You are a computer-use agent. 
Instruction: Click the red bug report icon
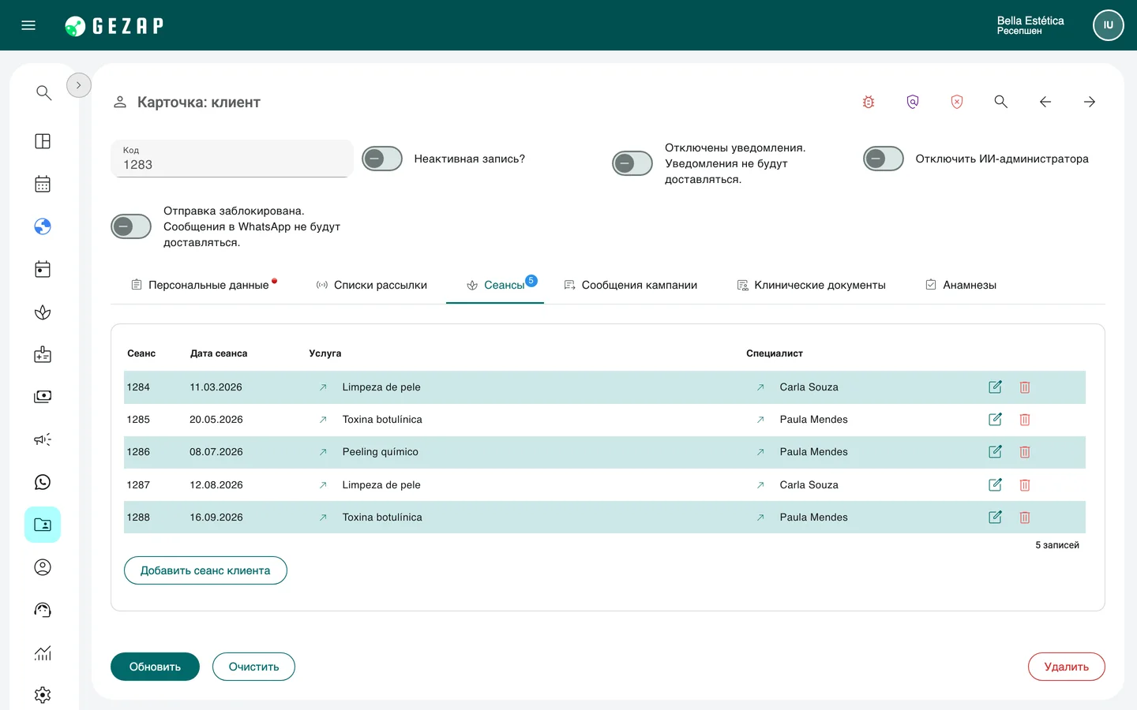[869, 102]
